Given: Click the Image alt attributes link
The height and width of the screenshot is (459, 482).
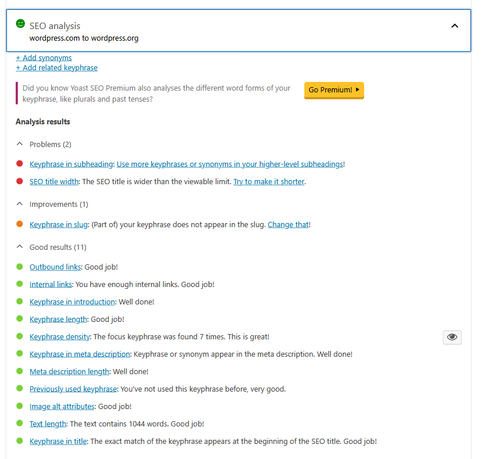Looking at the screenshot, I should tap(62, 407).
